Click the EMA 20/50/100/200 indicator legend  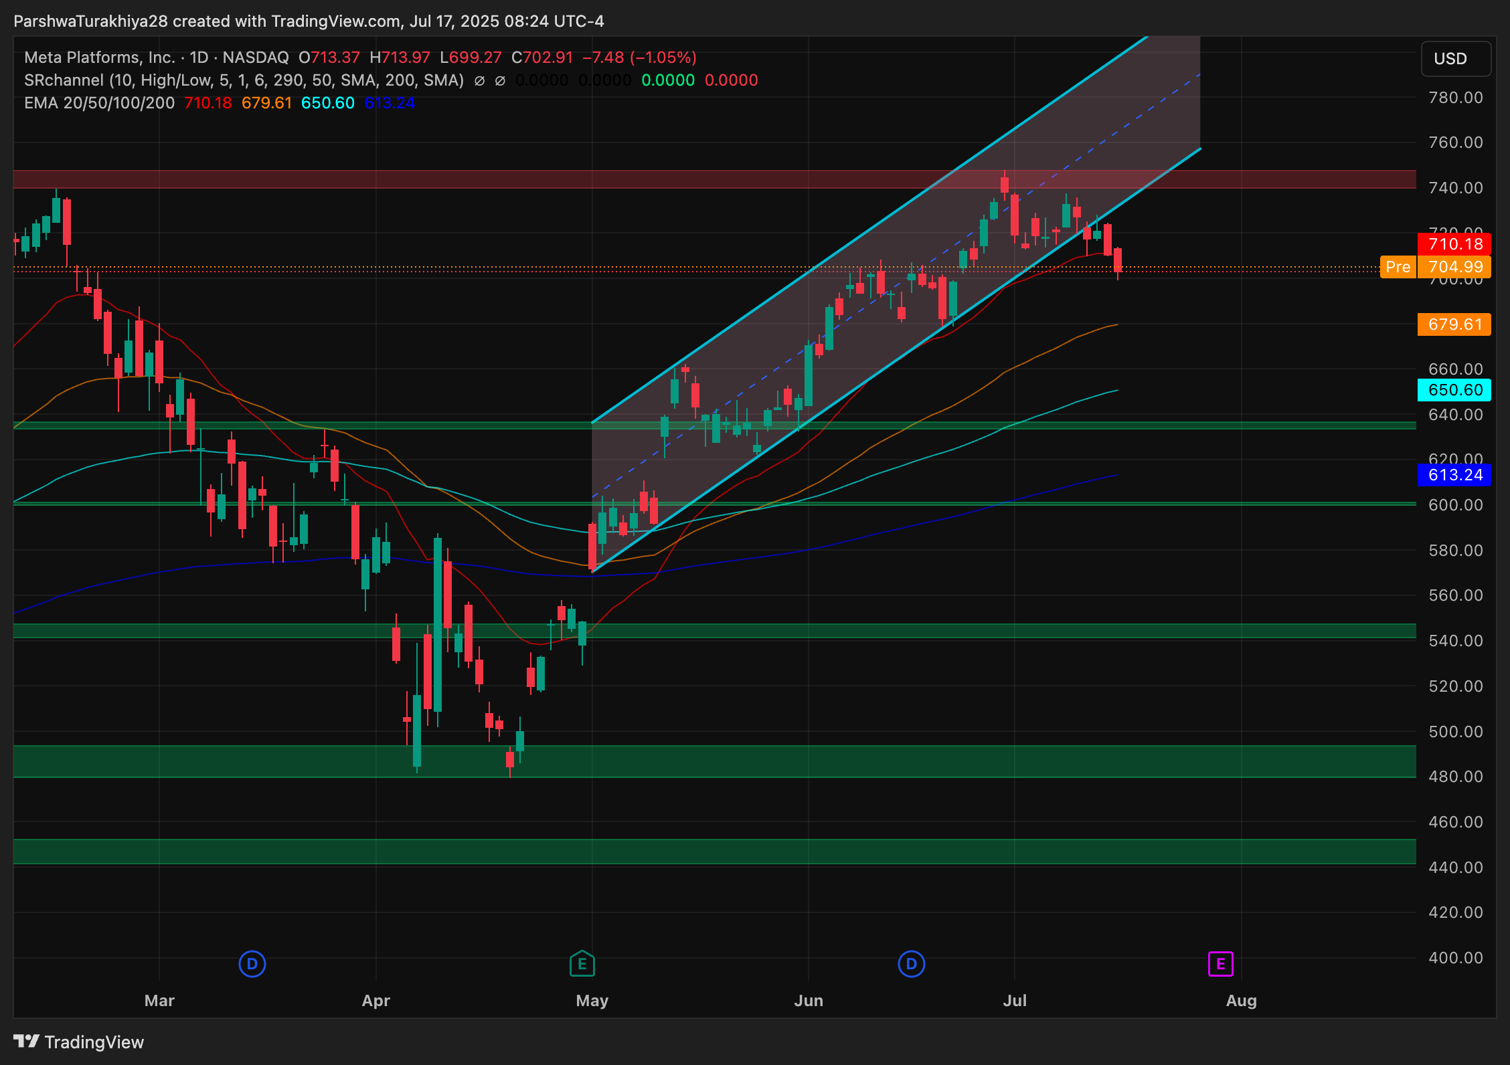point(99,103)
